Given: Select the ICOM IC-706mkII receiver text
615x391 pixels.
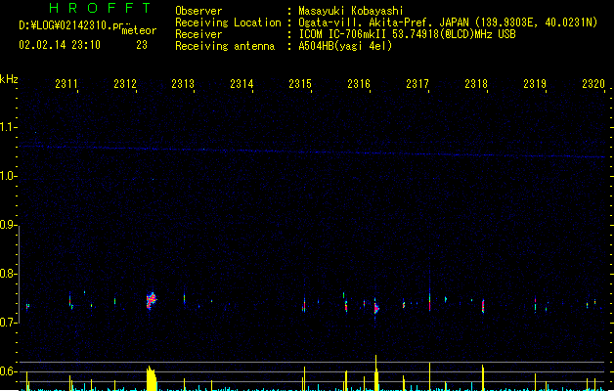Looking at the screenshot, I should click(x=407, y=34).
